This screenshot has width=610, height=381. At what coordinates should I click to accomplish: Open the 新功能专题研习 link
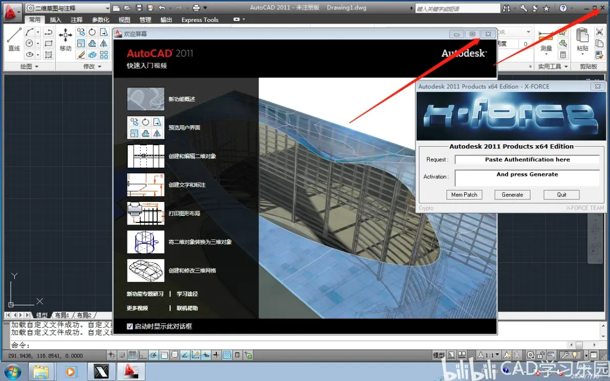coord(145,294)
